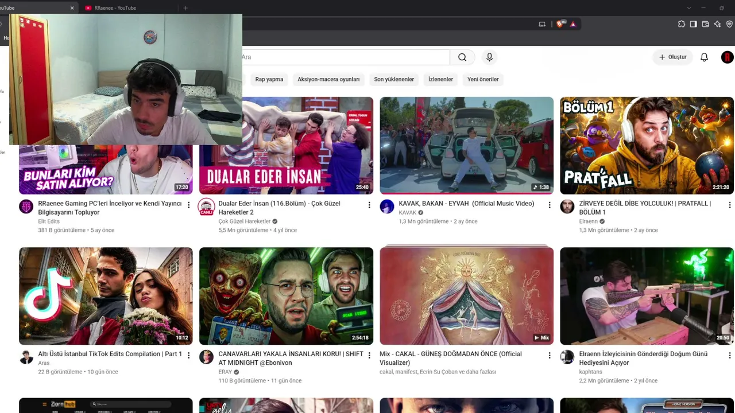Open the Elit Edits channel avatar
Viewport: 735px width, 413px height.
point(26,206)
